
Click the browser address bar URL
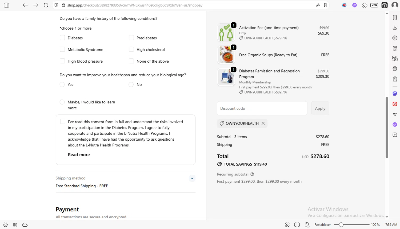point(135,5)
